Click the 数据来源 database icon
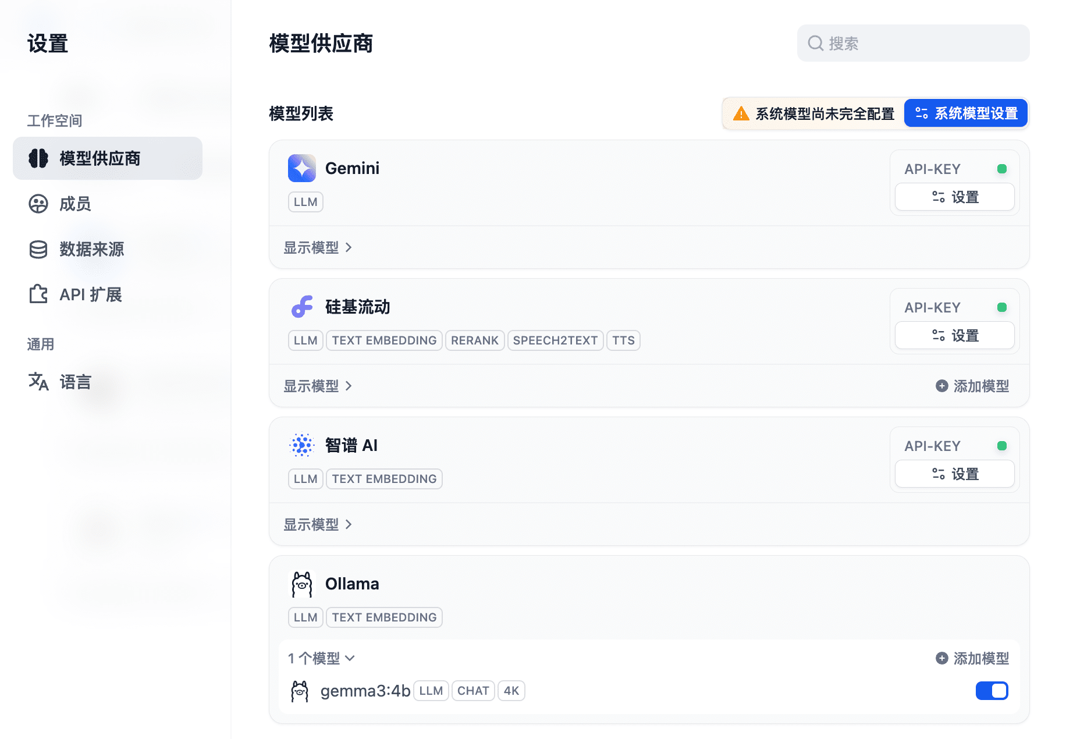 [x=38, y=249]
